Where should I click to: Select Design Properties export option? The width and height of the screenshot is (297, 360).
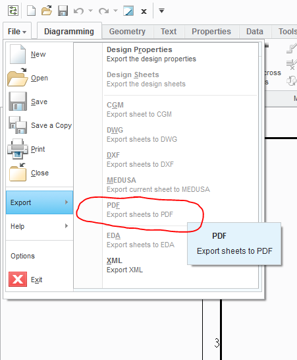coord(180,54)
